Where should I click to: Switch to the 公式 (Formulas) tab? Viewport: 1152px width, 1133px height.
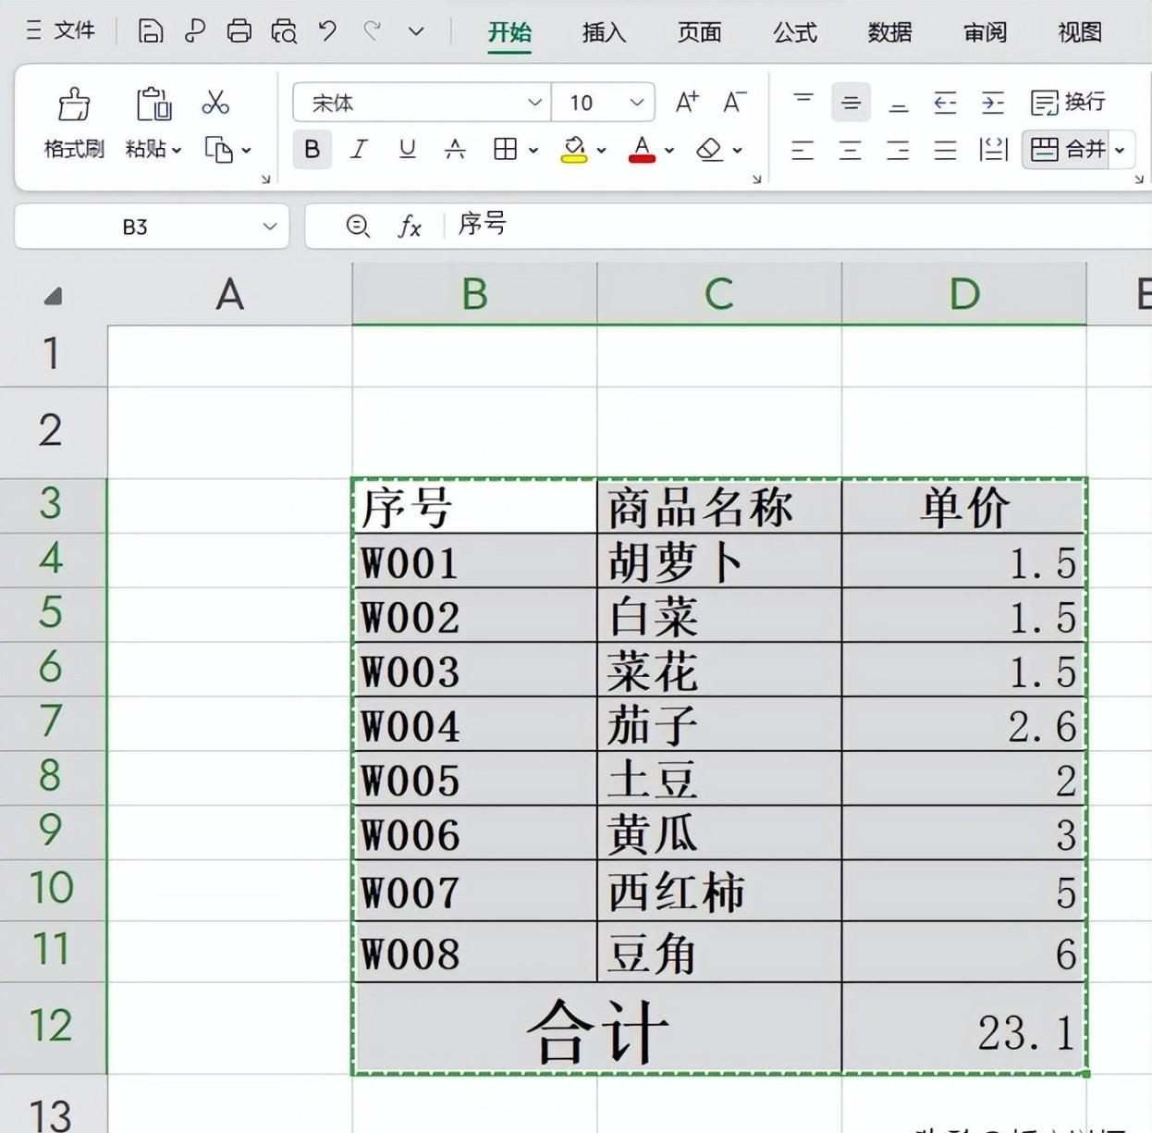[x=795, y=32]
